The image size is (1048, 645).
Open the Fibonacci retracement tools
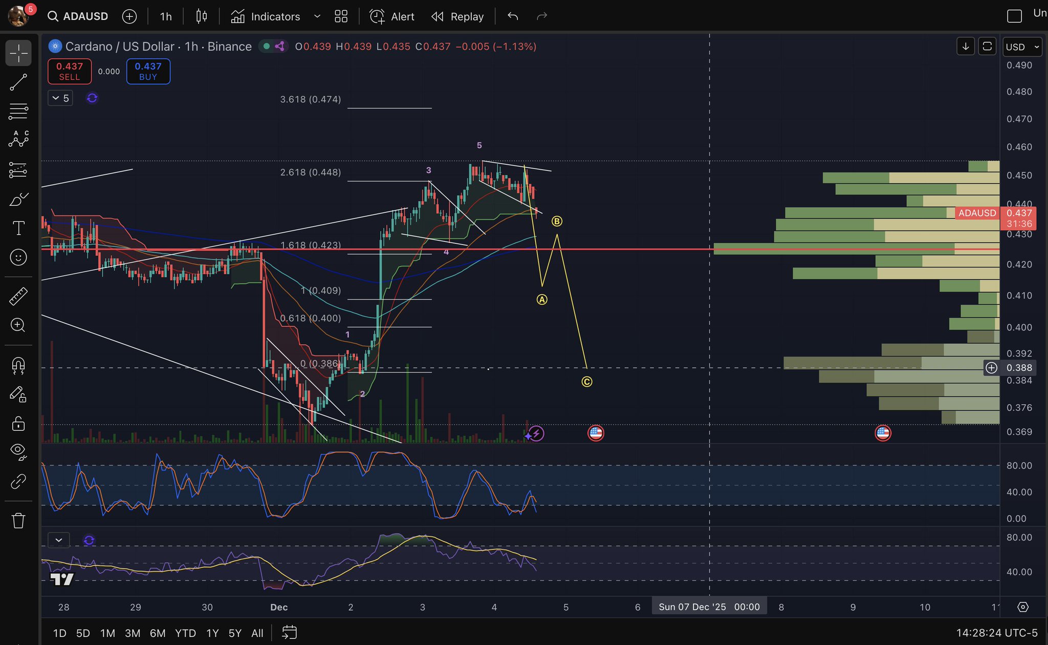point(18,111)
